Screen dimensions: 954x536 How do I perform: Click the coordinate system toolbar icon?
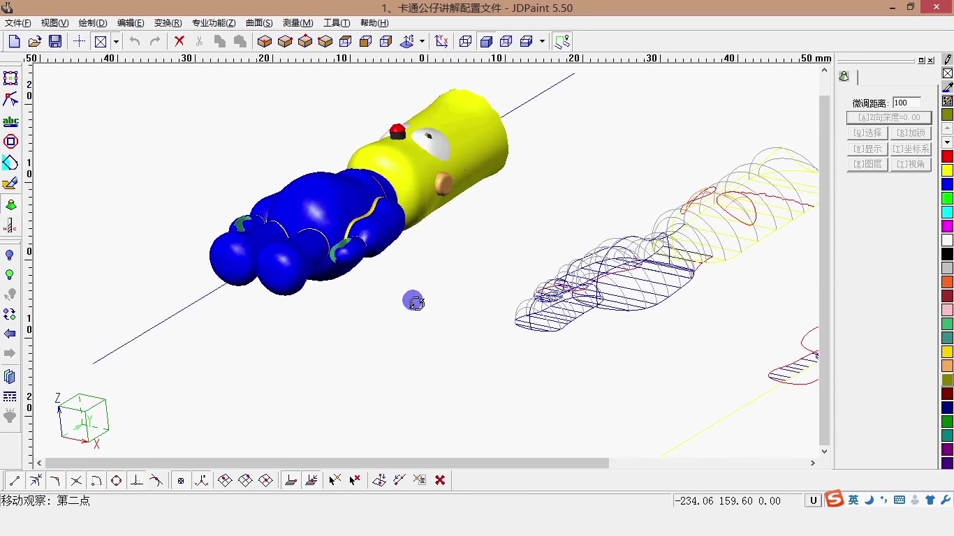pyautogui.click(x=441, y=41)
